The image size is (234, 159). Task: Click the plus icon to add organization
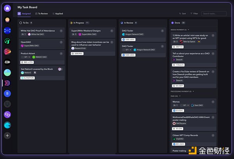click(x=7, y=135)
